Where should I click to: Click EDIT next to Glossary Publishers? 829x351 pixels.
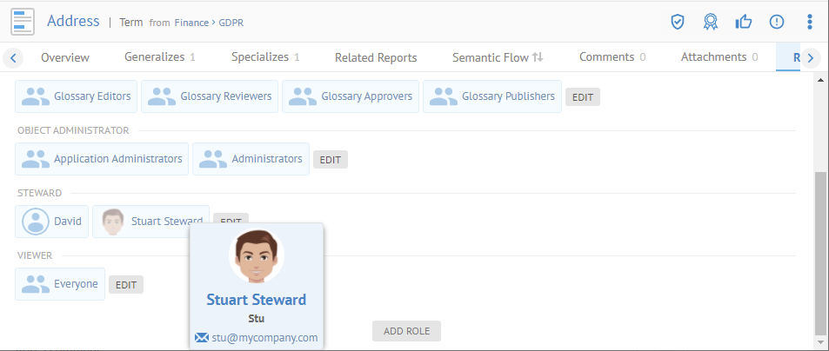click(x=583, y=97)
